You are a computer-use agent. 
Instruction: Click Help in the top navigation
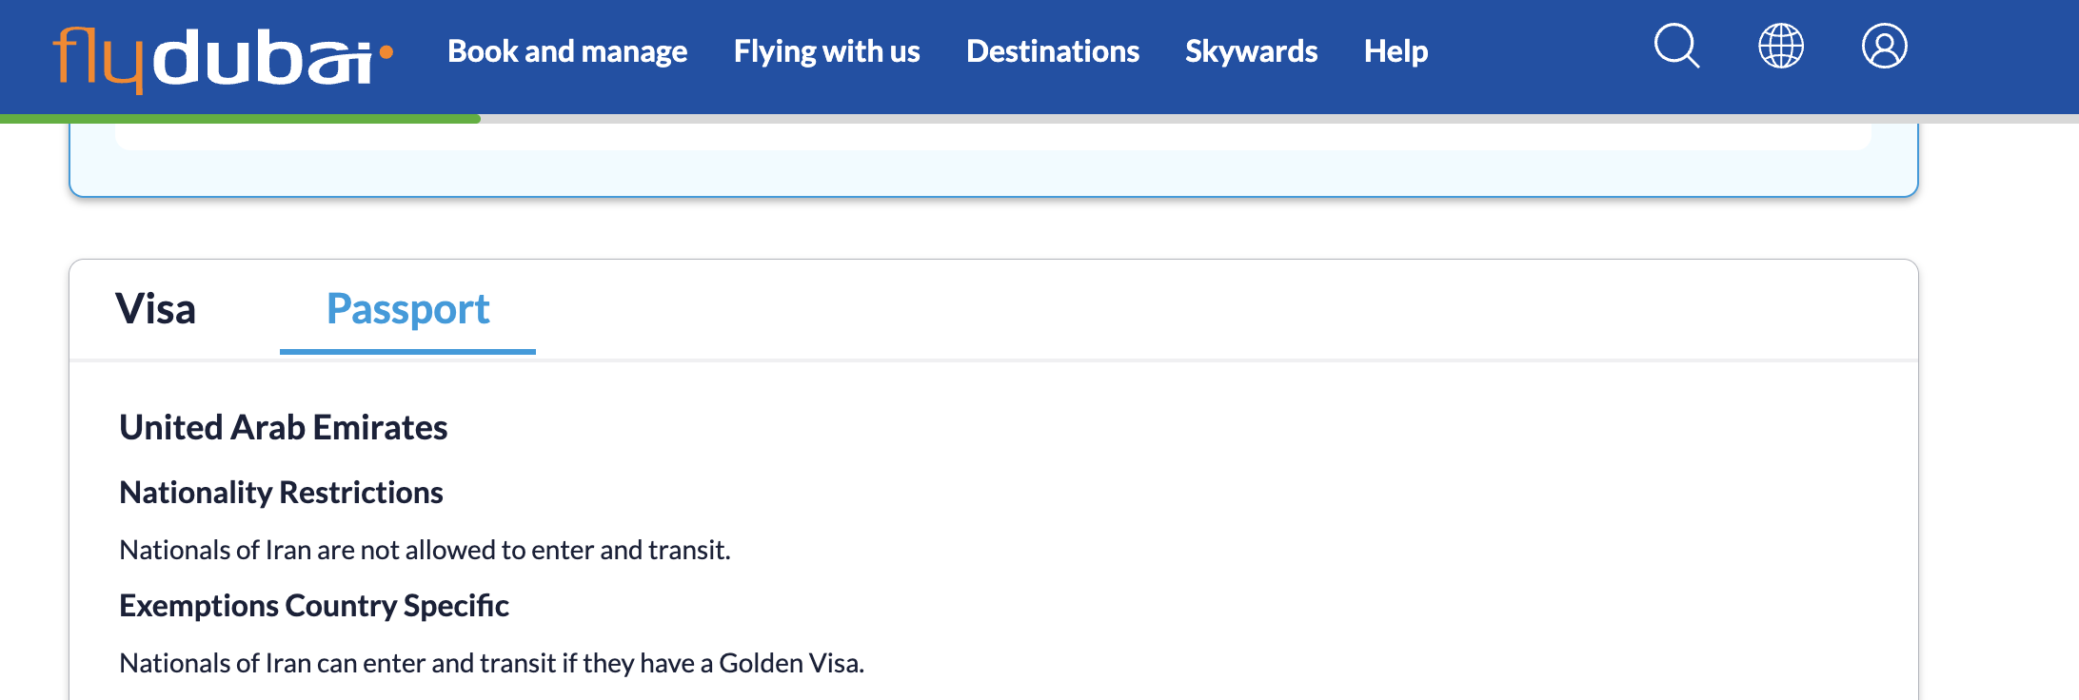tap(1396, 51)
